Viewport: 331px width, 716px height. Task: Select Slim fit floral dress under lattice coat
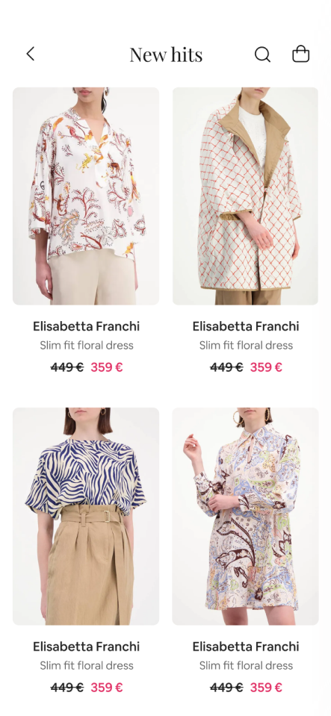tap(246, 345)
